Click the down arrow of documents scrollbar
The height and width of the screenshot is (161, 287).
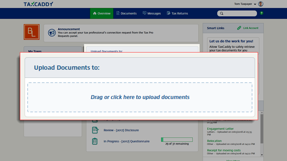click(262, 155)
